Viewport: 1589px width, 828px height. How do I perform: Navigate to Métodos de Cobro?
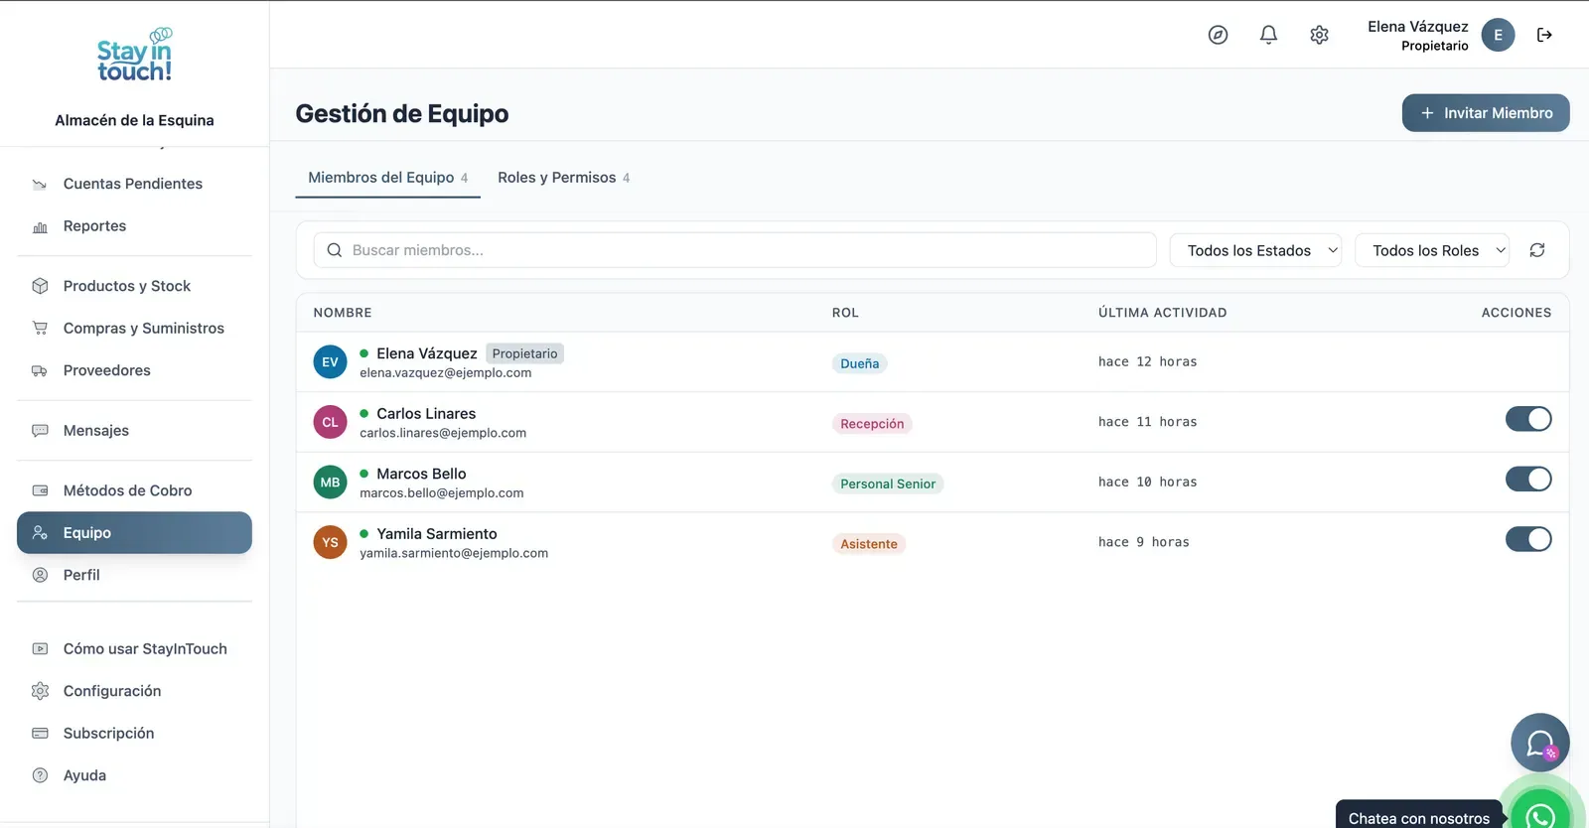point(134,490)
